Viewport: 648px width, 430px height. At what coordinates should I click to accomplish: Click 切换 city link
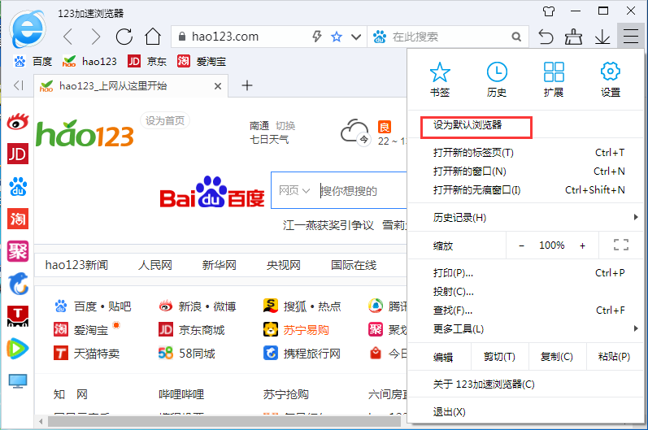click(x=285, y=125)
